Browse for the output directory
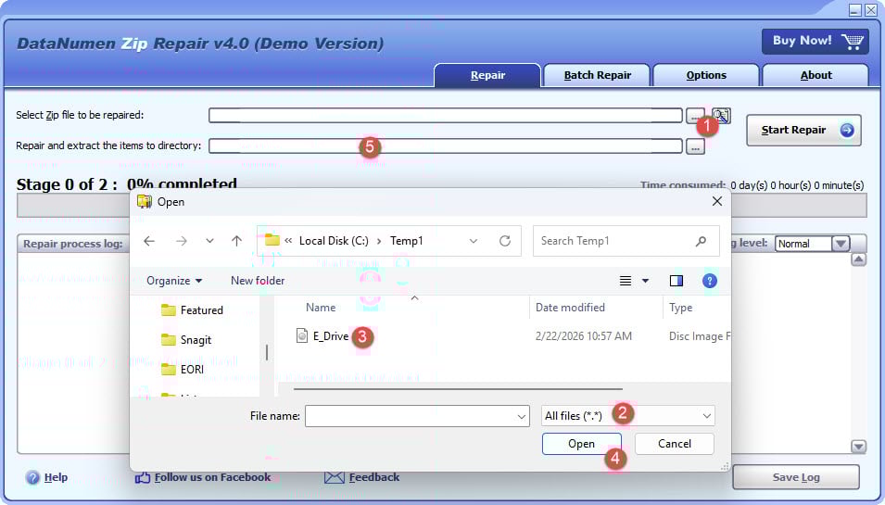This screenshot has height=505, width=885. click(x=695, y=146)
